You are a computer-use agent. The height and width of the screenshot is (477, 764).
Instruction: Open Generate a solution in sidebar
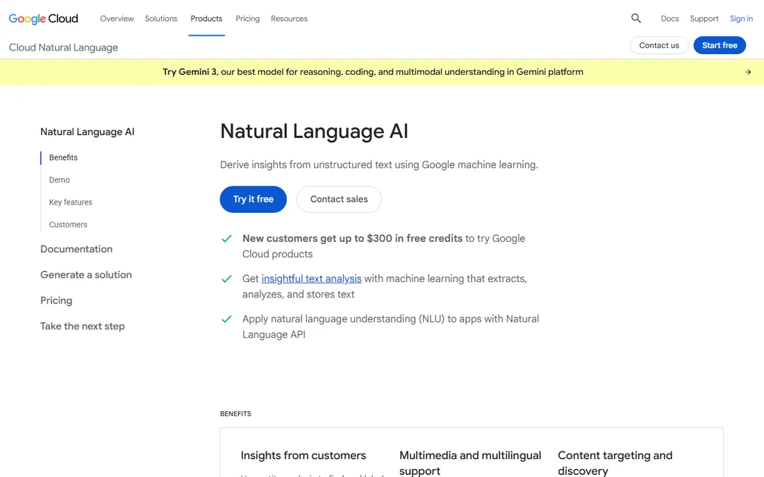click(x=86, y=275)
